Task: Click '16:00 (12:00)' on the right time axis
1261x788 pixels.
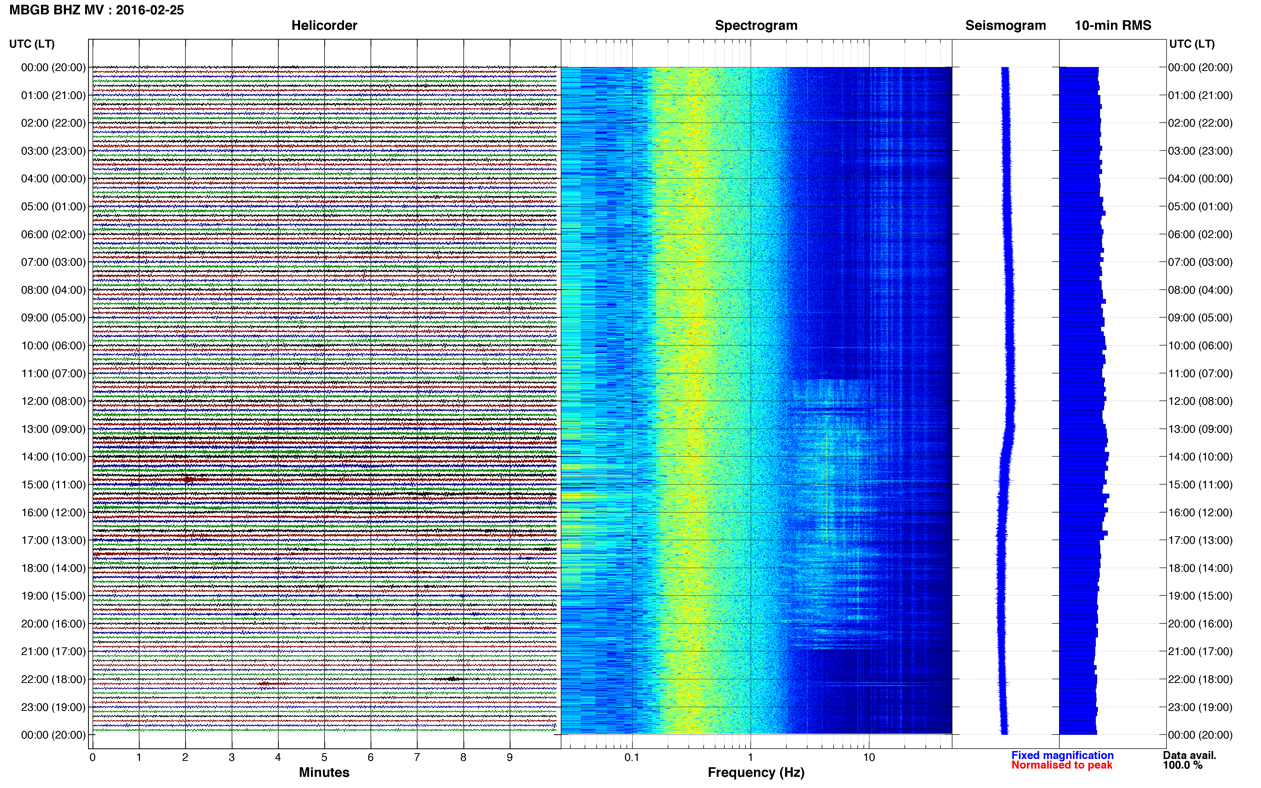Action: [1201, 513]
